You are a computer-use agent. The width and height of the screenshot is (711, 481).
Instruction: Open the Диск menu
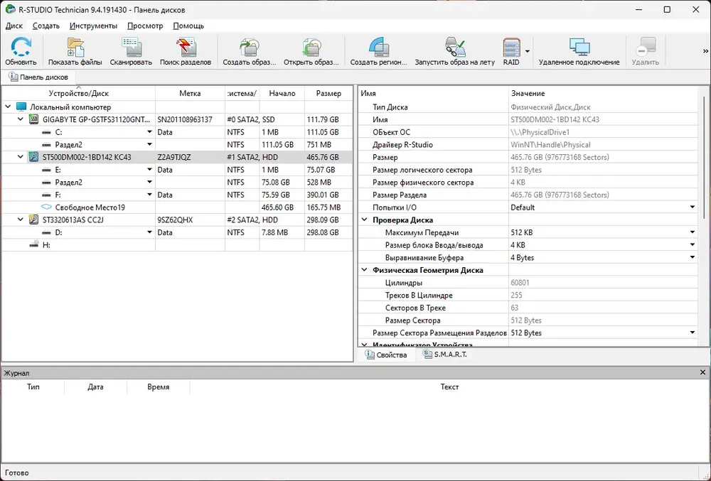14,26
